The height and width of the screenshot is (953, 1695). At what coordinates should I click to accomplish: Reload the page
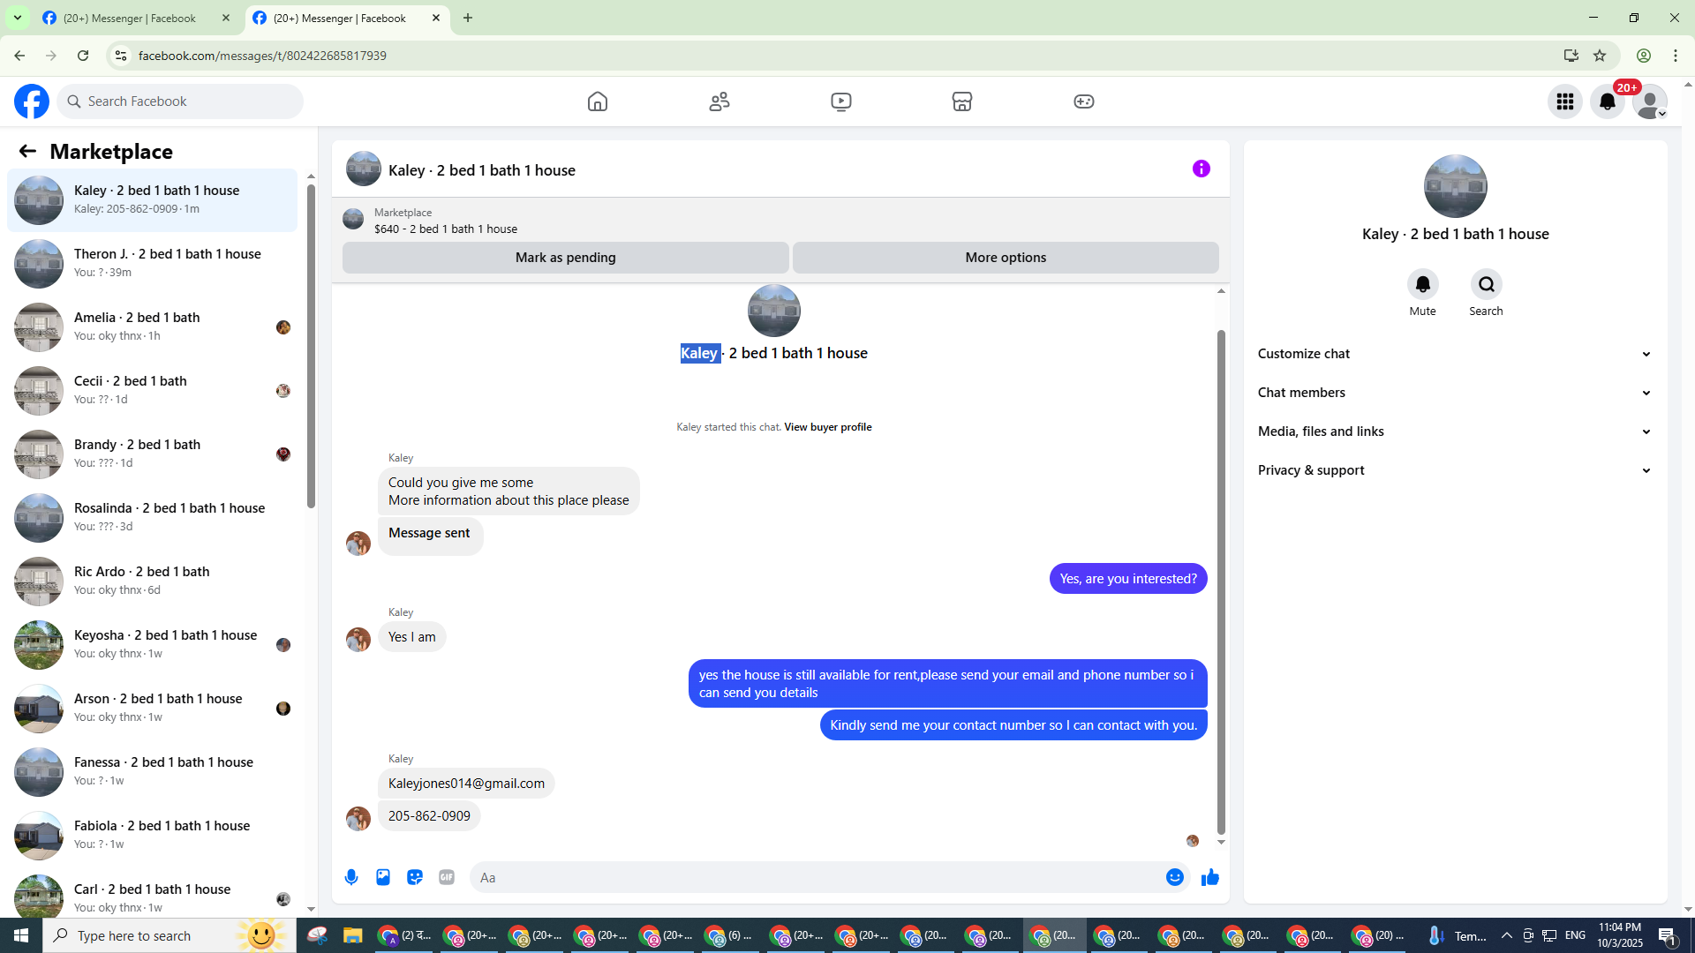point(83,56)
